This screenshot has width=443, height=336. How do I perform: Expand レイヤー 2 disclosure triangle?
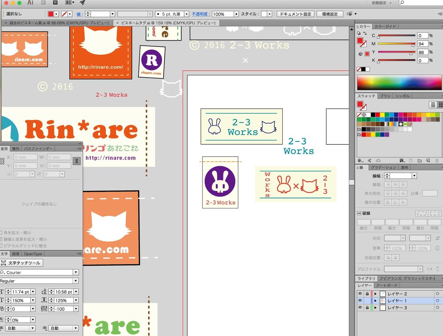tap(376, 294)
